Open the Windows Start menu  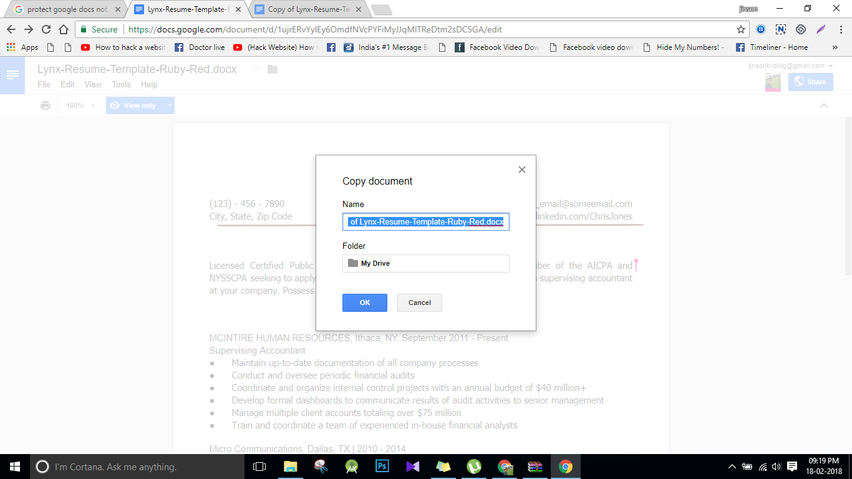tap(14, 467)
